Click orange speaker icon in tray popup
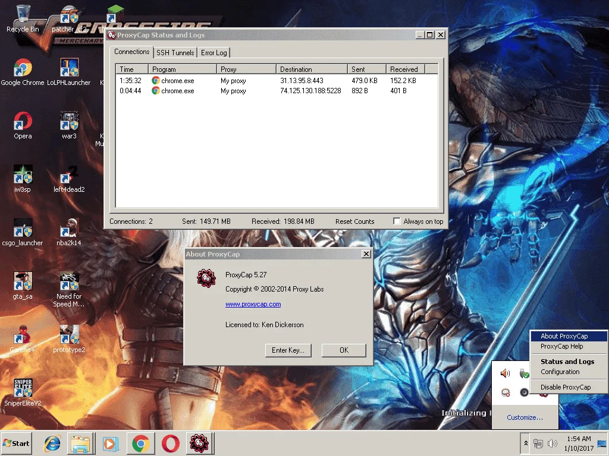 click(x=505, y=373)
